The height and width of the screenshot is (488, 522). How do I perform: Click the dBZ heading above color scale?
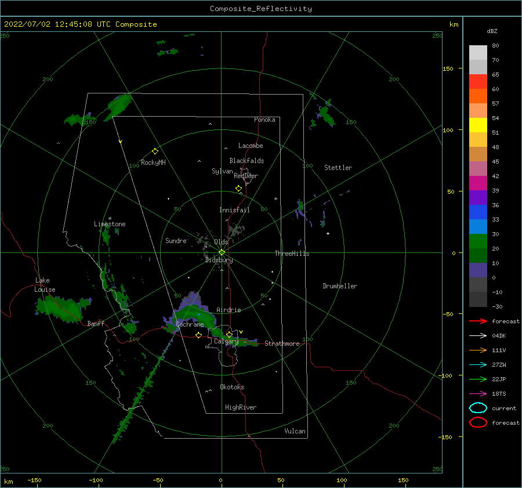coord(492,31)
